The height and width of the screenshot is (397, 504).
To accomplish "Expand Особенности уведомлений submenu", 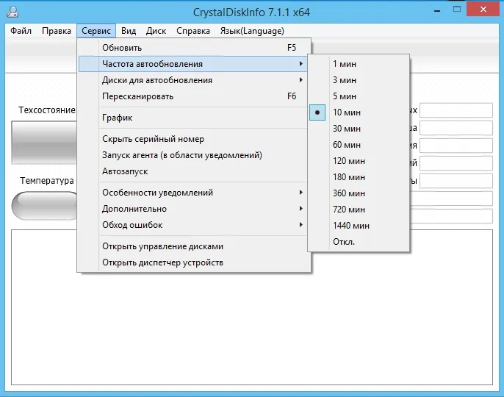I will (x=194, y=193).
